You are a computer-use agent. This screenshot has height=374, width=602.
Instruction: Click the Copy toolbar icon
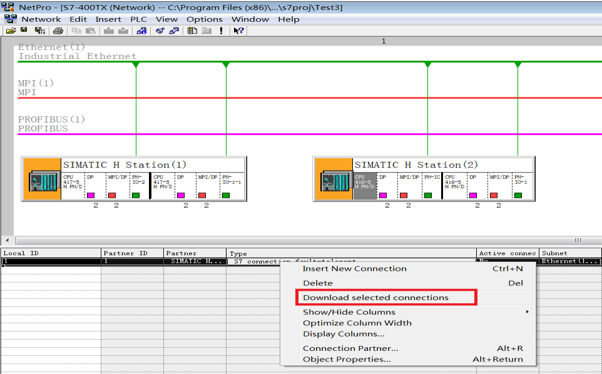coord(76,31)
